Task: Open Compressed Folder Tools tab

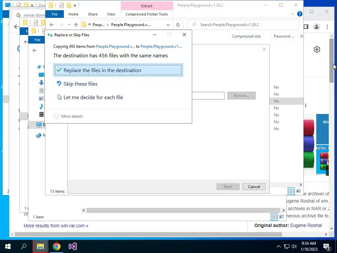Action: point(146,14)
